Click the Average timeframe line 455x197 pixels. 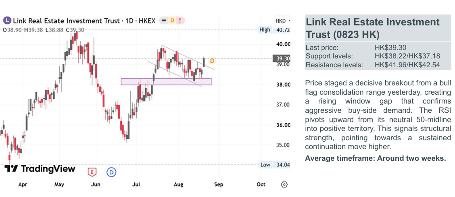[x=375, y=158]
